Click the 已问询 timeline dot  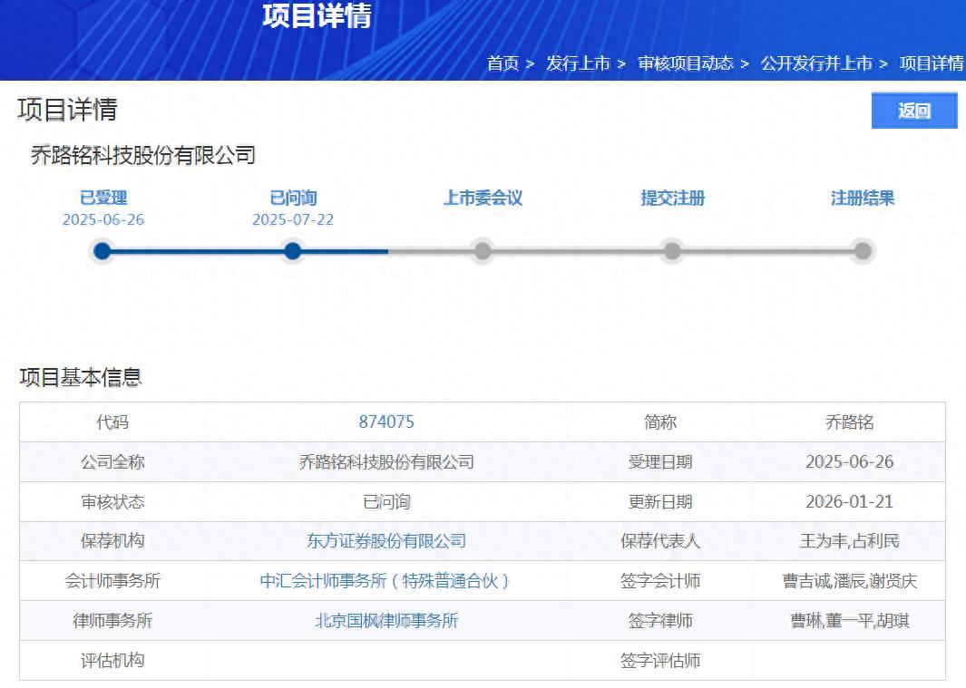tap(292, 251)
